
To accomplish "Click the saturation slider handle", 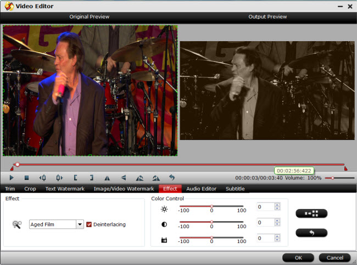I will [211, 238].
